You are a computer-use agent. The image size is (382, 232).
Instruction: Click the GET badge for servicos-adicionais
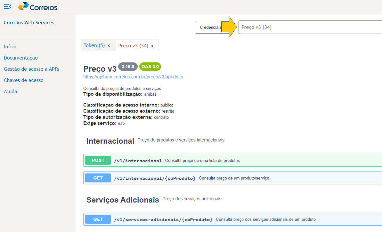(98, 219)
